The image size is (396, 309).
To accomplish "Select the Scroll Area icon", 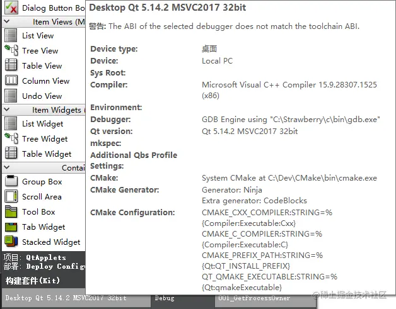I will click(x=11, y=196).
